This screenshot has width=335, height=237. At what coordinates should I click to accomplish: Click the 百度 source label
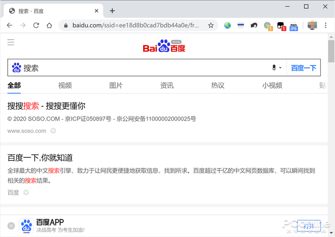click(x=13, y=192)
